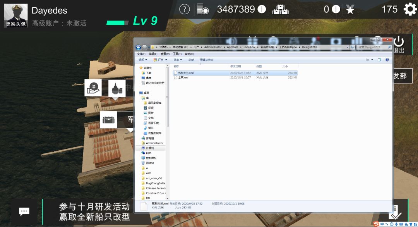Click the 发部 button on the right edge
This screenshot has width=418, height=227.
point(402,76)
